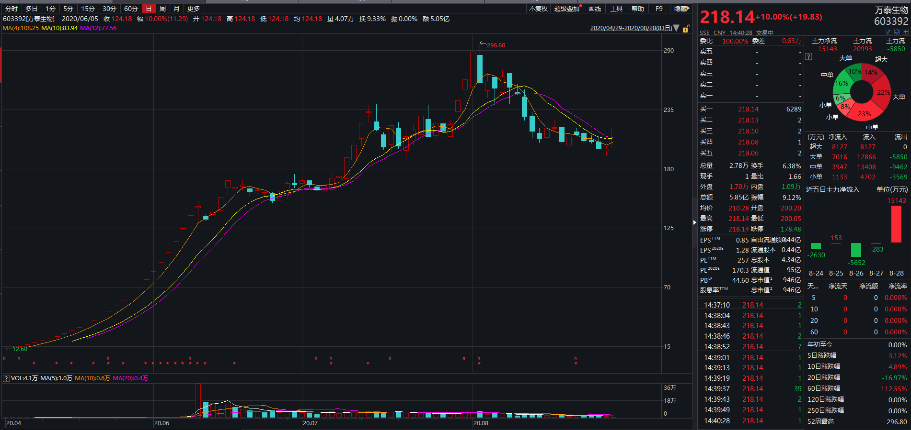Click the panel collapse arrow on chart edge
Screen dimensions: 911x430
(x=694, y=222)
